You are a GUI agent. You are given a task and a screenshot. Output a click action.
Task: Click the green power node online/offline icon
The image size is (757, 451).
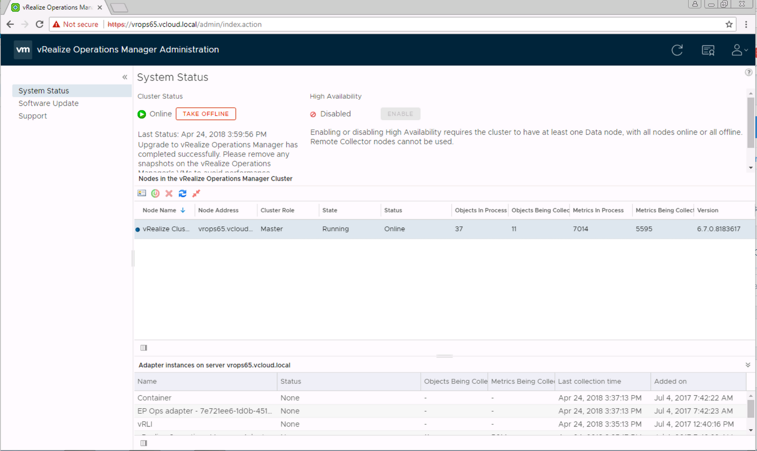155,193
